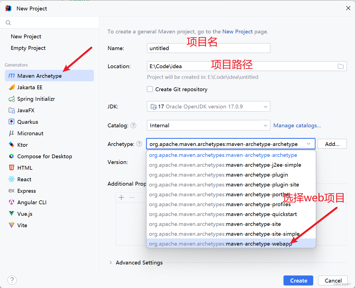
Task: Open dialog help question mark button
Action: [x=12, y=280]
